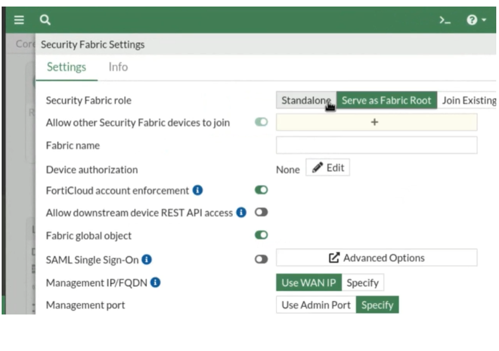Click the search magnifier icon
Viewport: 499px width, 351px height.
click(x=45, y=20)
